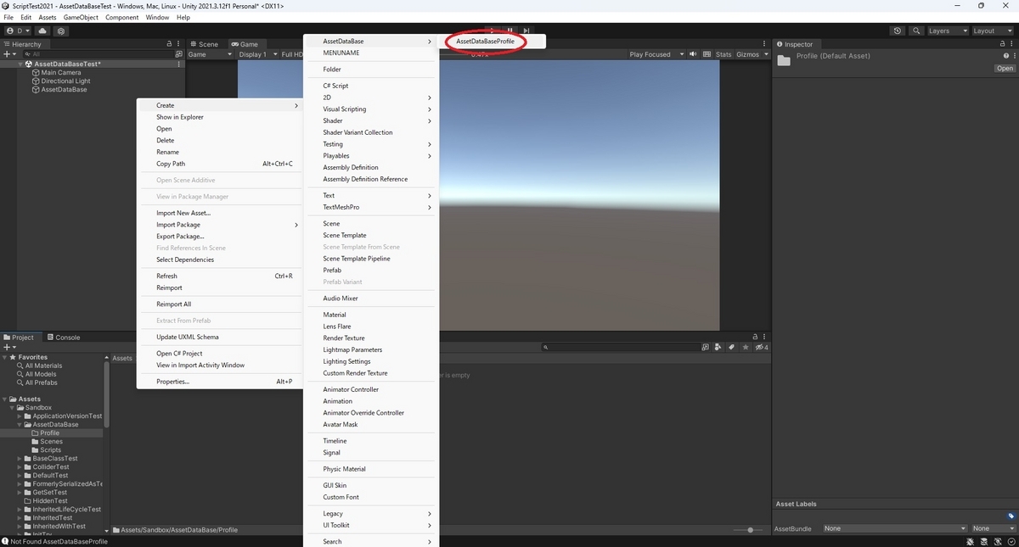Image resolution: width=1019 pixels, height=547 pixels.
Task: Open the Layout dropdown
Action: [993, 31]
